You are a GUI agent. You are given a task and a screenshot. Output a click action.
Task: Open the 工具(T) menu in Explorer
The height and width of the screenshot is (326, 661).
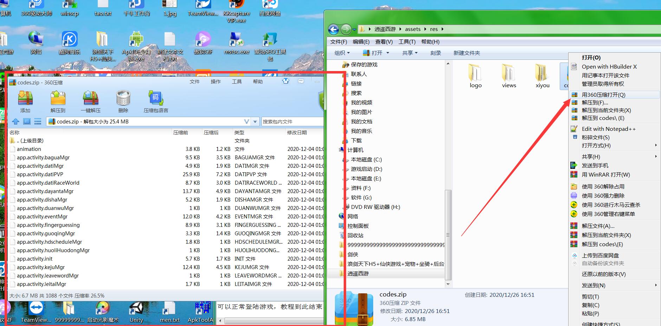pyautogui.click(x=407, y=42)
